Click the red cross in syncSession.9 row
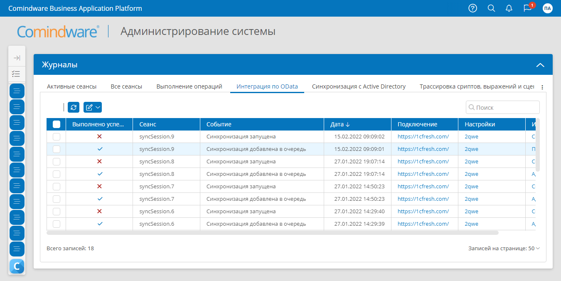561x281 pixels. (99, 136)
